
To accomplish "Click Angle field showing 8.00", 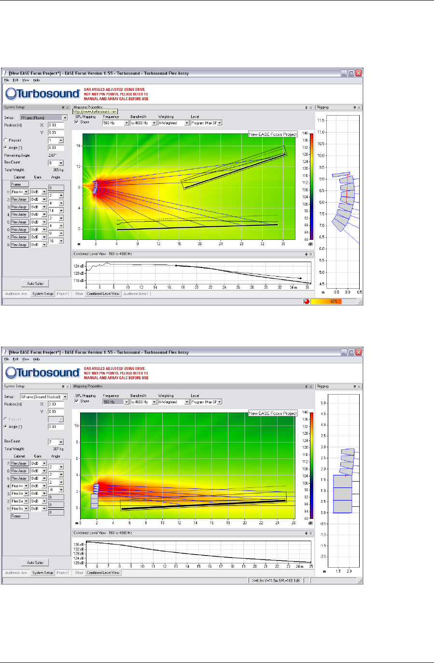I will tap(56, 148).
